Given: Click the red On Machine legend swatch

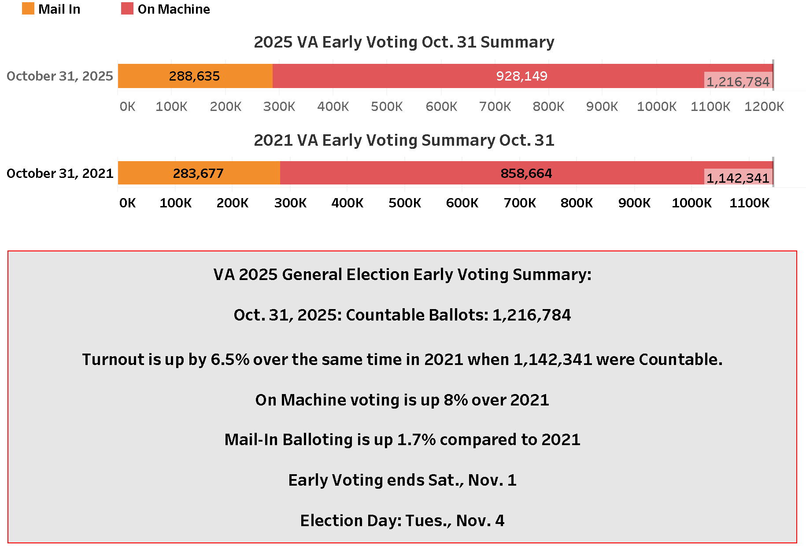Looking at the screenshot, I should (127, 8).
